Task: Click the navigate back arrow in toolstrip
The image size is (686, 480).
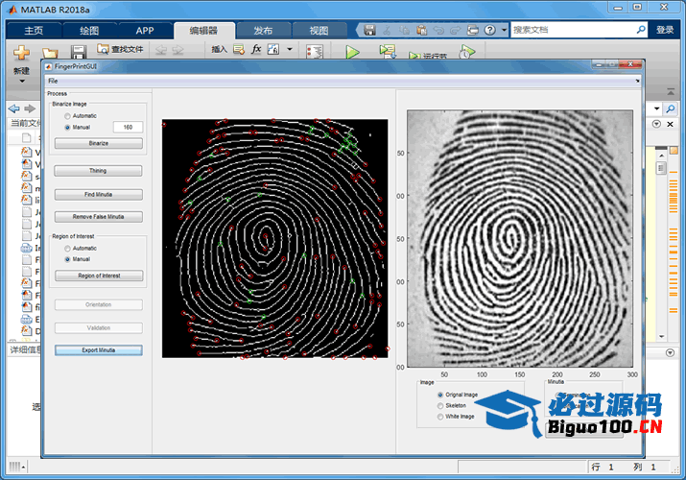Action: (x=160, y=50)
